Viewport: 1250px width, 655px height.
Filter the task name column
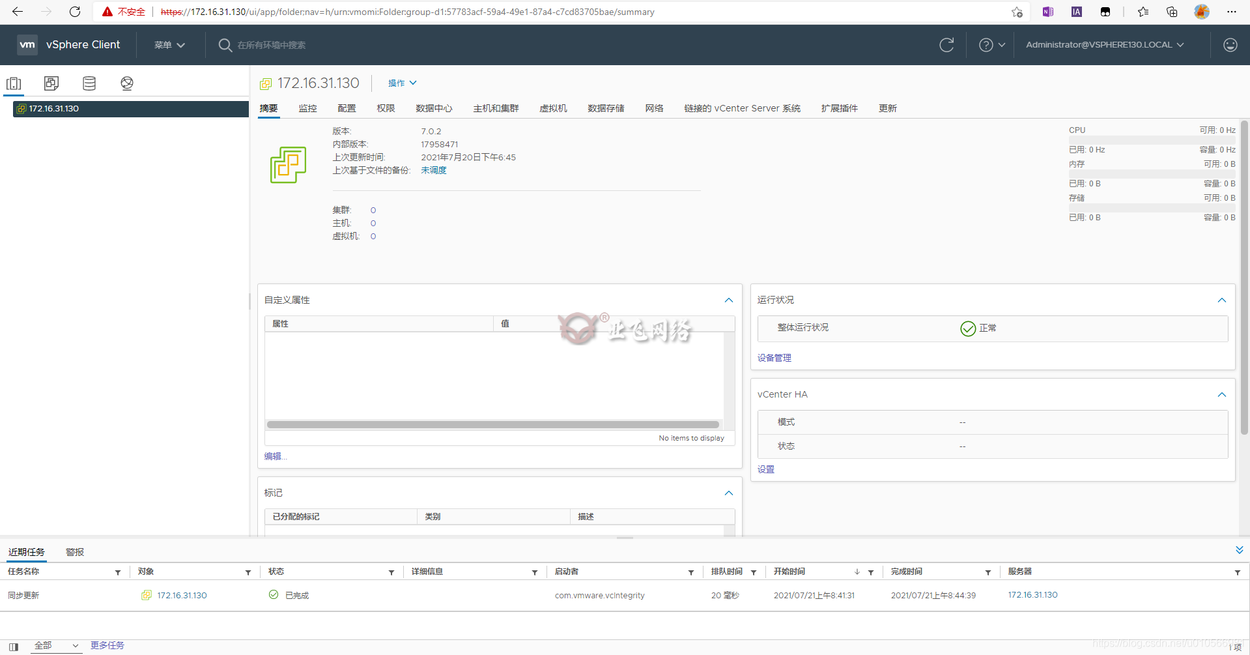point(118,572)
